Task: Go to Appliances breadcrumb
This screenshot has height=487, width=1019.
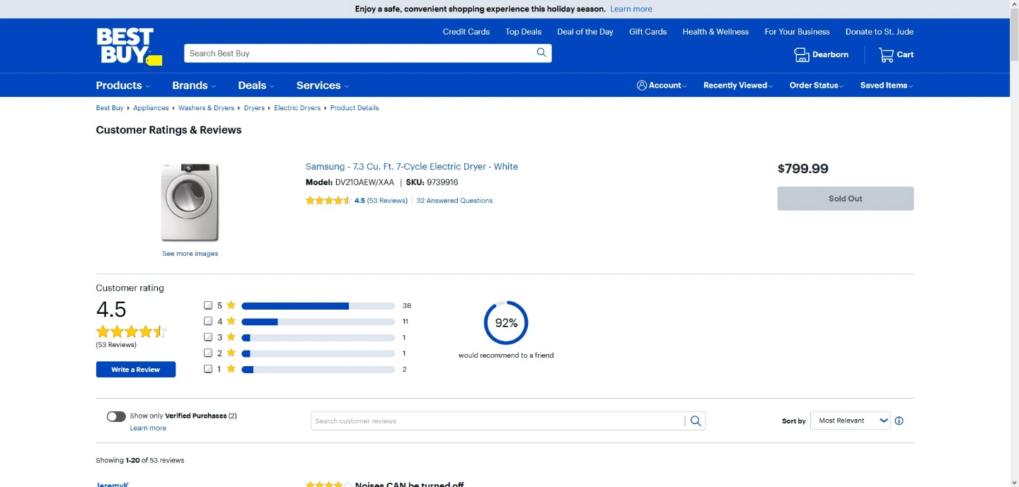Action: tap(151, 108)
